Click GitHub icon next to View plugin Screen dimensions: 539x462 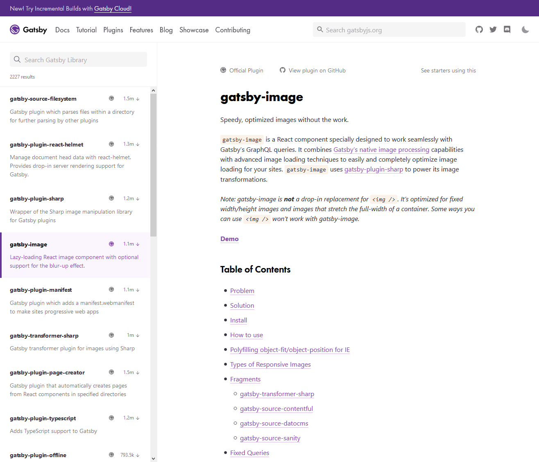[x=283, y=70]
